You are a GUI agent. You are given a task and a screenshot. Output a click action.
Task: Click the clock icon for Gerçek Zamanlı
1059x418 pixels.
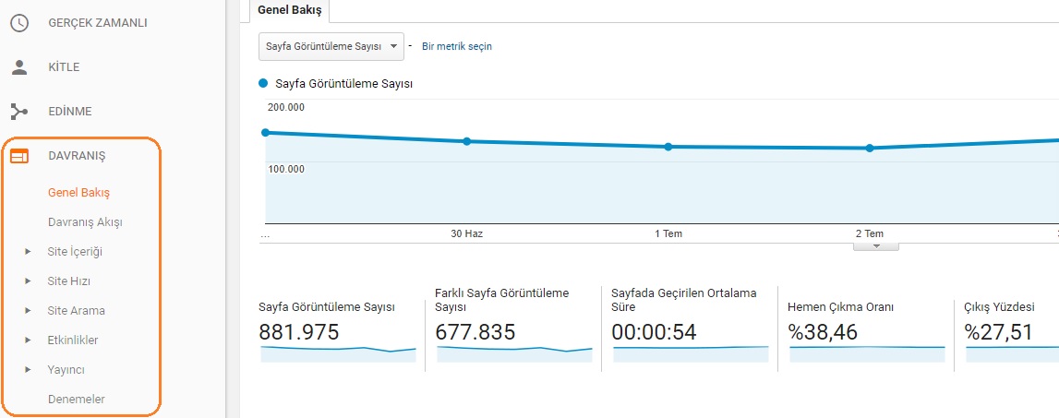[19, 23]
